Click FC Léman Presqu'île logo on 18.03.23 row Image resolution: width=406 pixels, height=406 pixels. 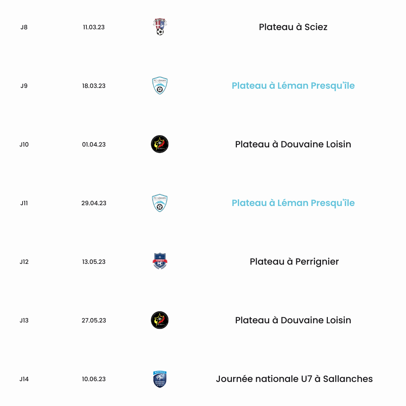point(160,85)
